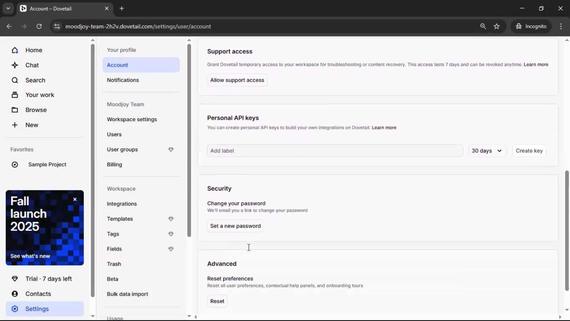570x321 pixels.
Task: Click the Sample Project favorite icon
Action: click(15, 164)
